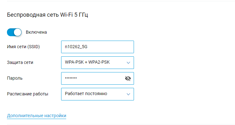Select the Работает постоянно value text
This screenshot has height=125, width=235.
[x=86, y=94]
